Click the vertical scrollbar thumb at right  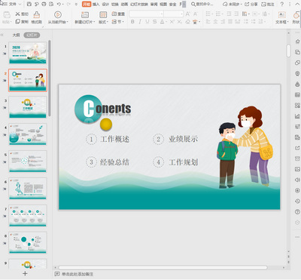click(289, 51)
